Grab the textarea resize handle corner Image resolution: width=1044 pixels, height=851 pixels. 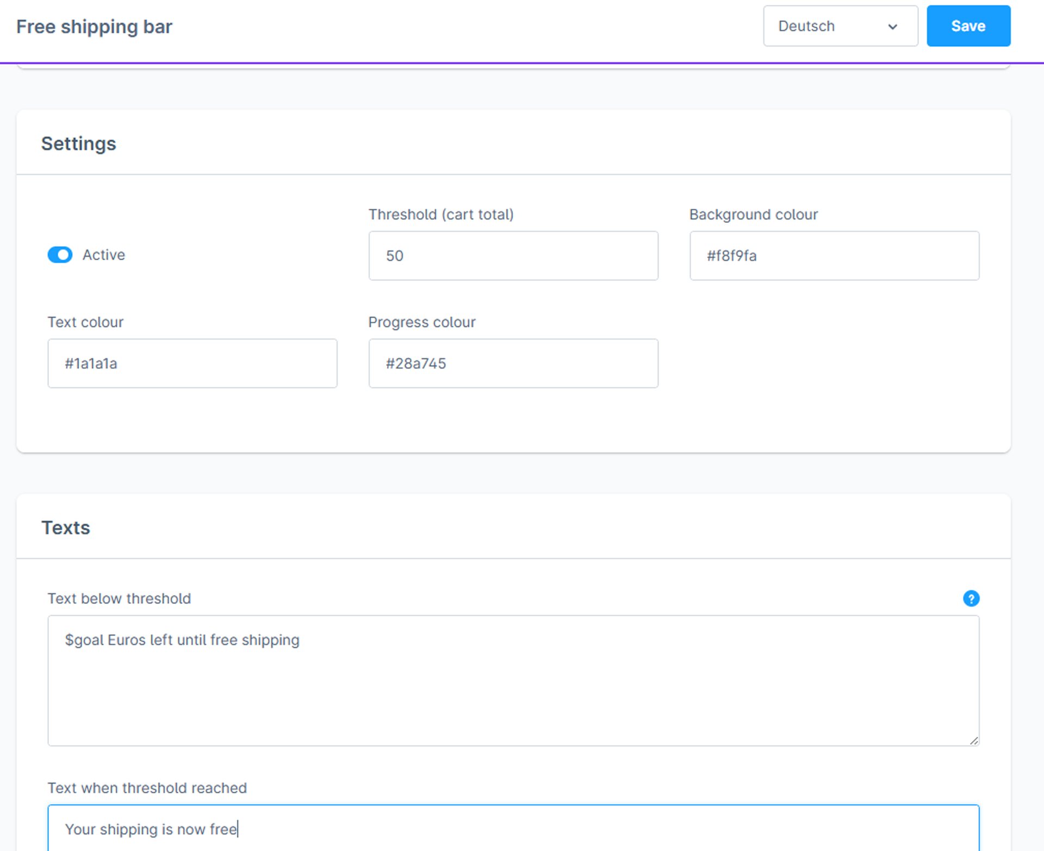973,740
